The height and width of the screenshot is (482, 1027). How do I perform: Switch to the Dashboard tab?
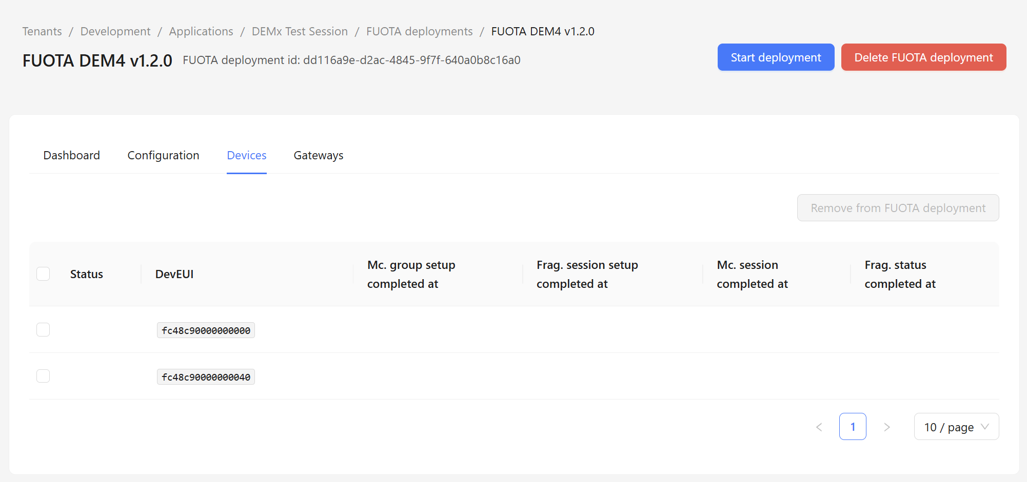(72, 155)
